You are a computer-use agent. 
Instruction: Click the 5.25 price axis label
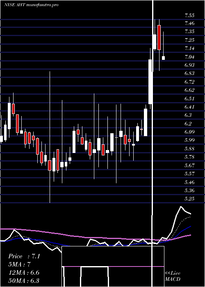coord(189,198)
